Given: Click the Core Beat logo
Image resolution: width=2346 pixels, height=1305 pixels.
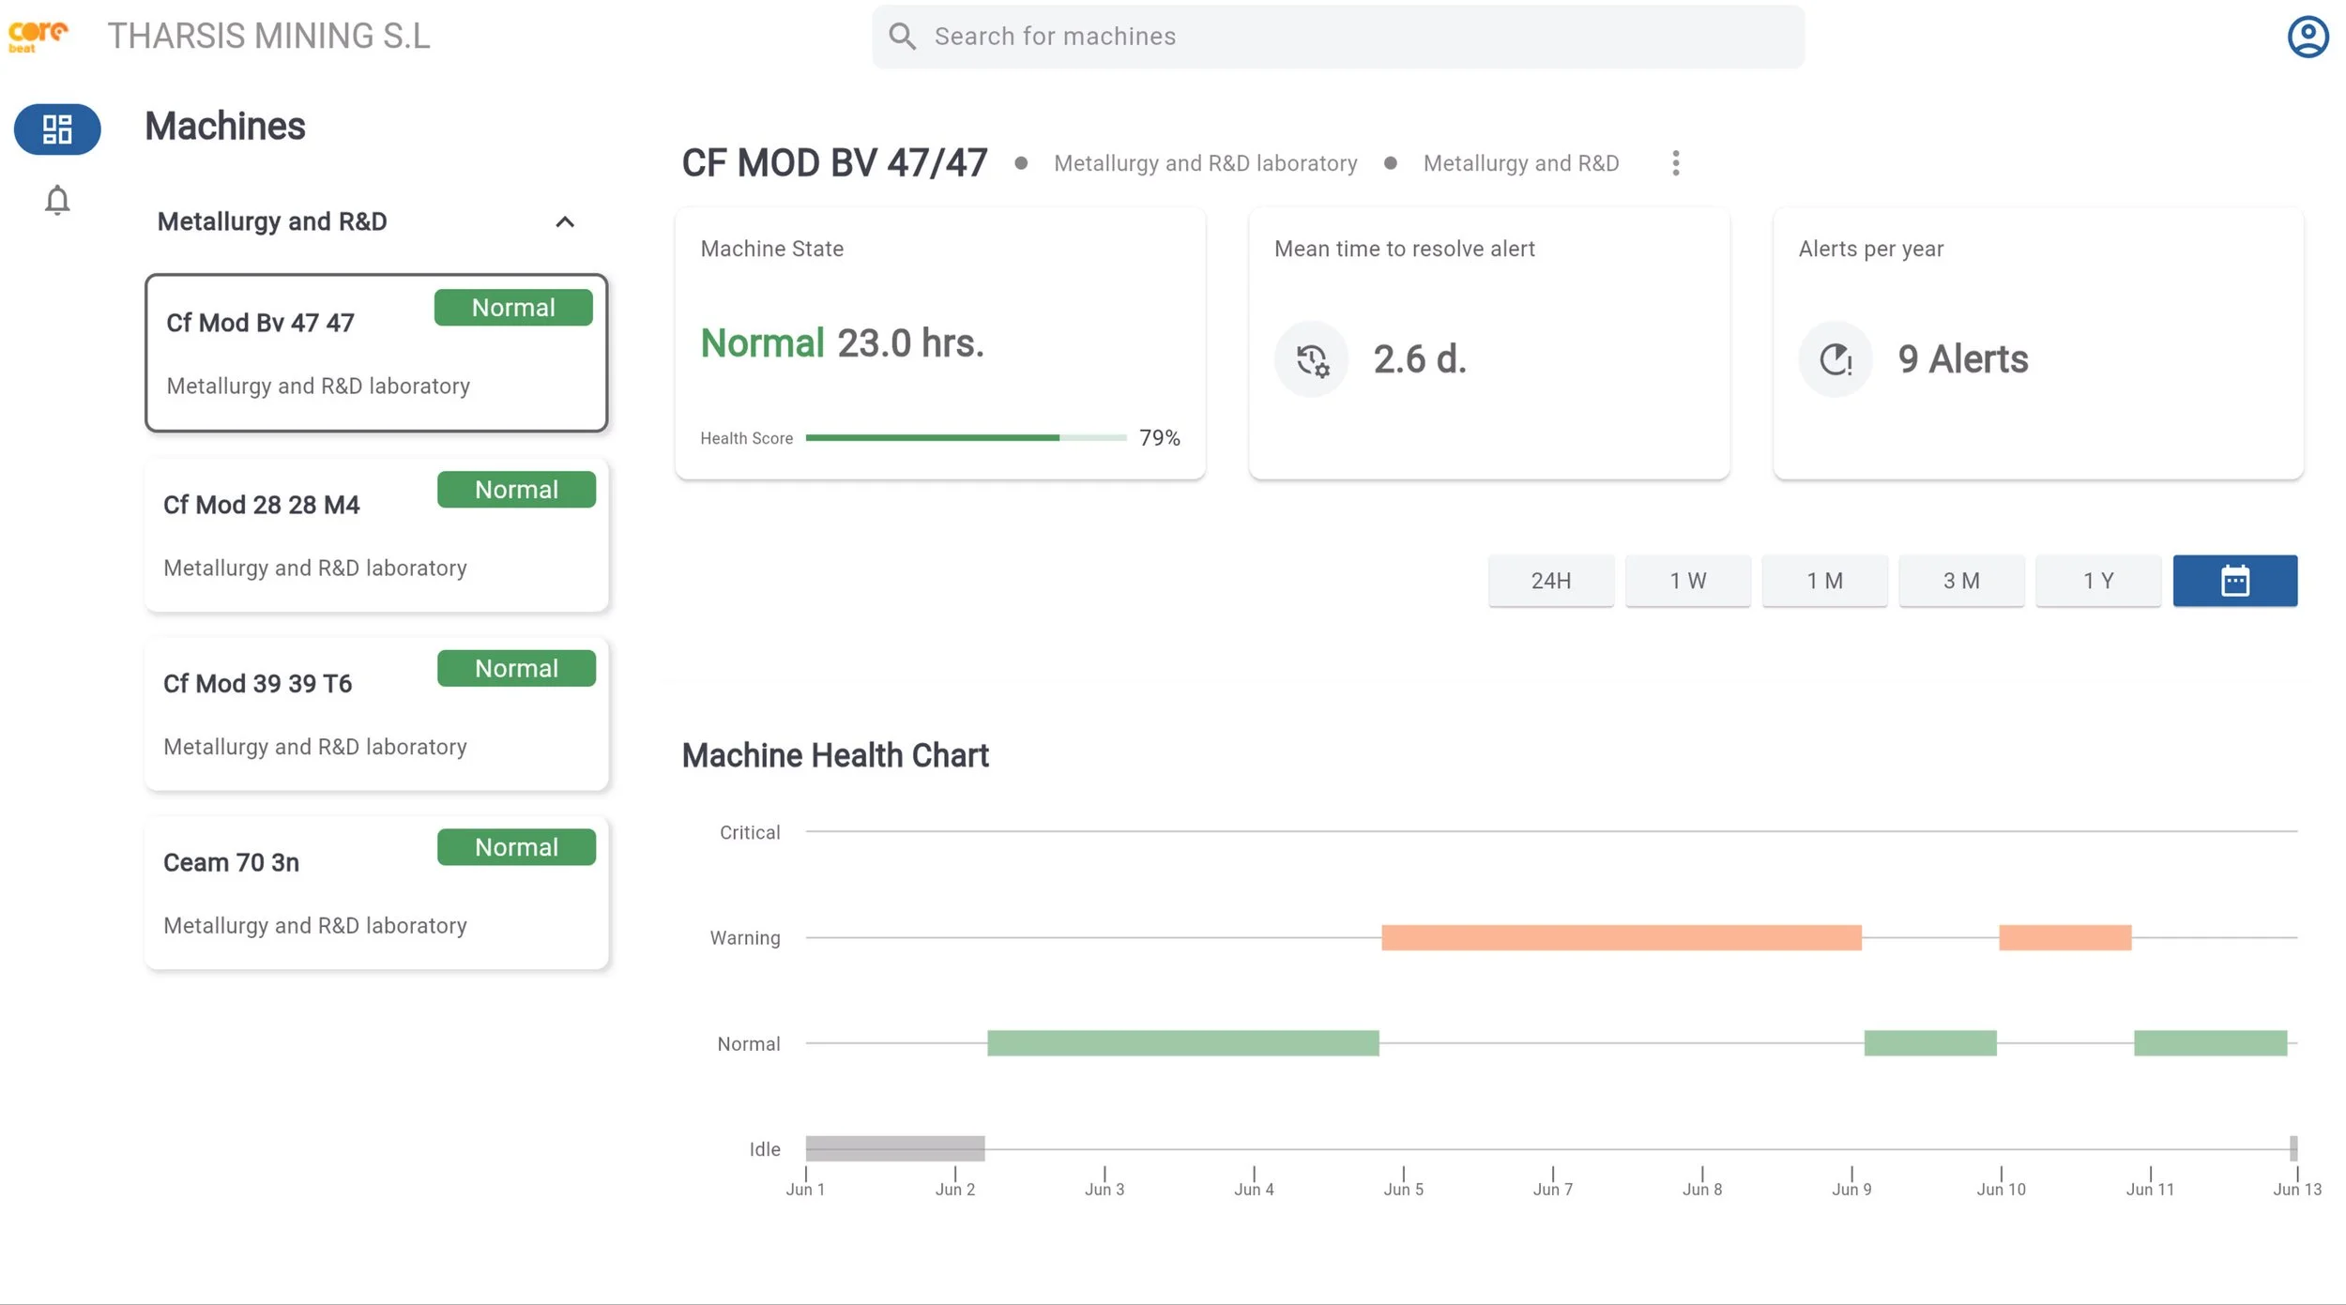Looking at the screenshot, I should (38, 36).
